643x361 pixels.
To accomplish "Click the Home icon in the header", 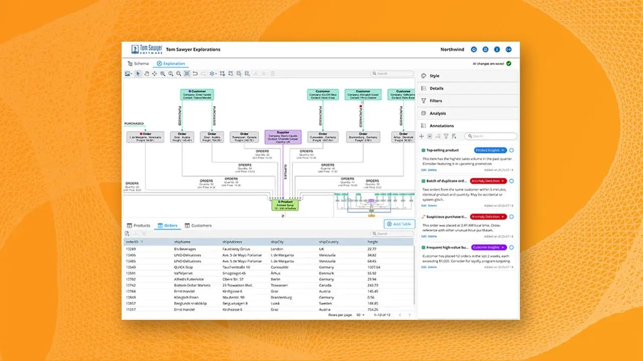I will [474, 50].
